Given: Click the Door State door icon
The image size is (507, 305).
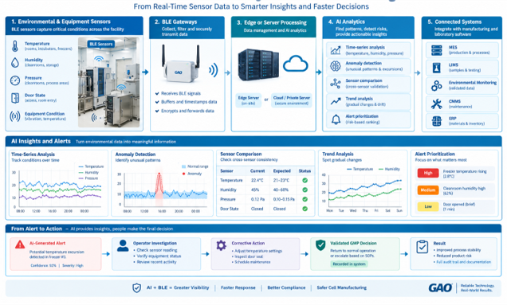Looking at the screenshot, I should 15,98.
